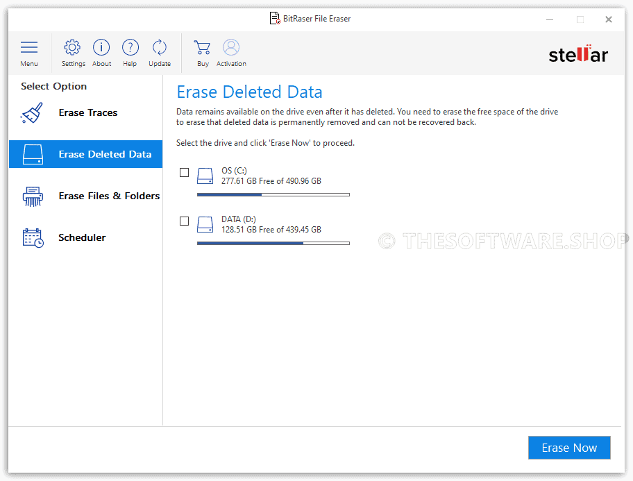Click the '128.51 GB Free of 439.45 GB' text
The width and height of the screenshot is (633, 481).
(271, 229)
